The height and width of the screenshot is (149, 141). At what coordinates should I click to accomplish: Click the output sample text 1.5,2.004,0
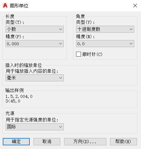tap(19, 96)
